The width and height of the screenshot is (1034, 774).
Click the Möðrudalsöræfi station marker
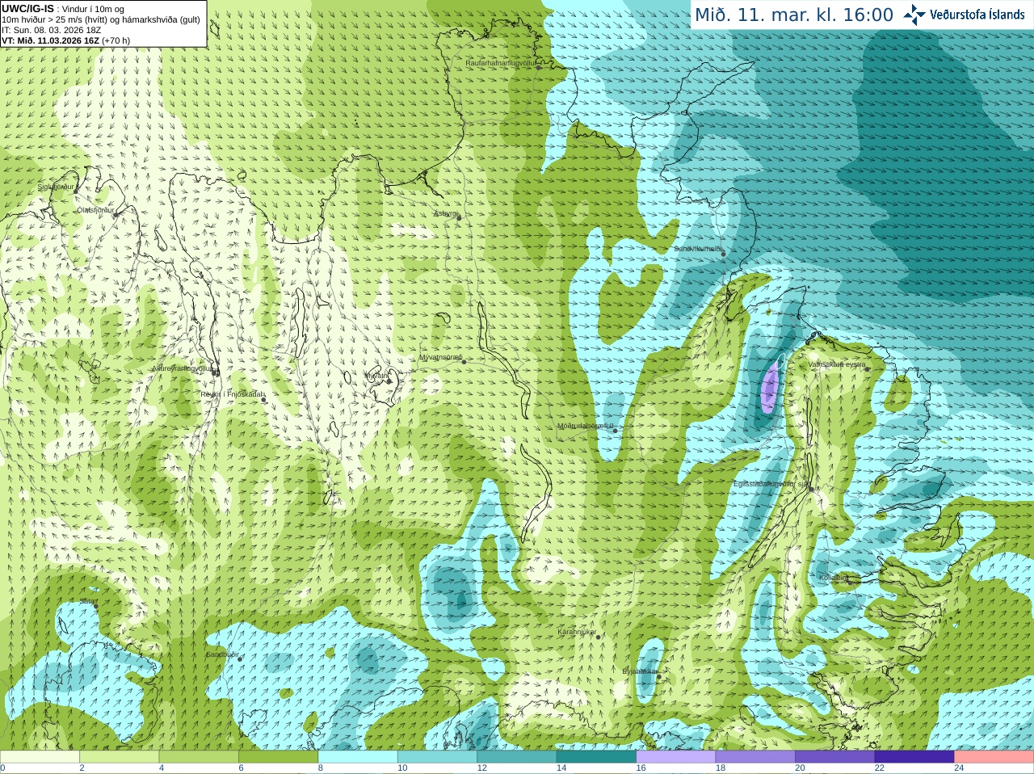coord(615,431)
